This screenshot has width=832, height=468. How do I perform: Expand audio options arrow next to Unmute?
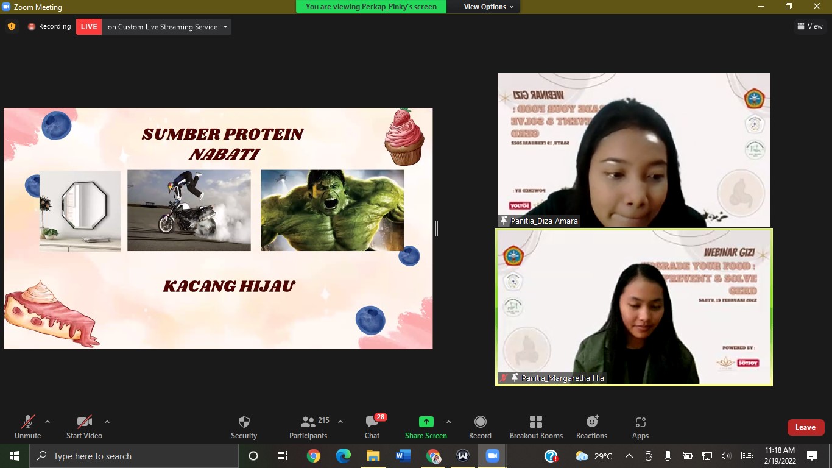(48, 422)
